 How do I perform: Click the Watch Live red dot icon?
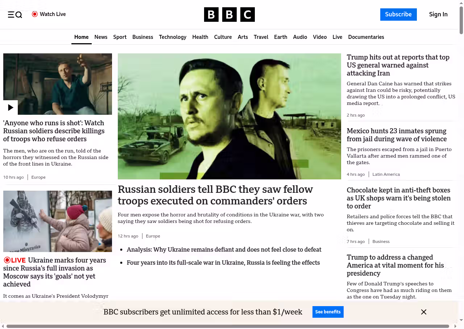pos(35,14)
